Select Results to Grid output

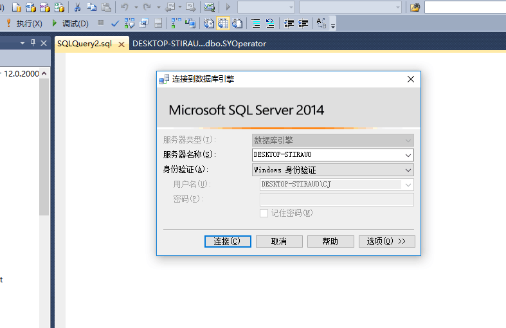[223, 23]
